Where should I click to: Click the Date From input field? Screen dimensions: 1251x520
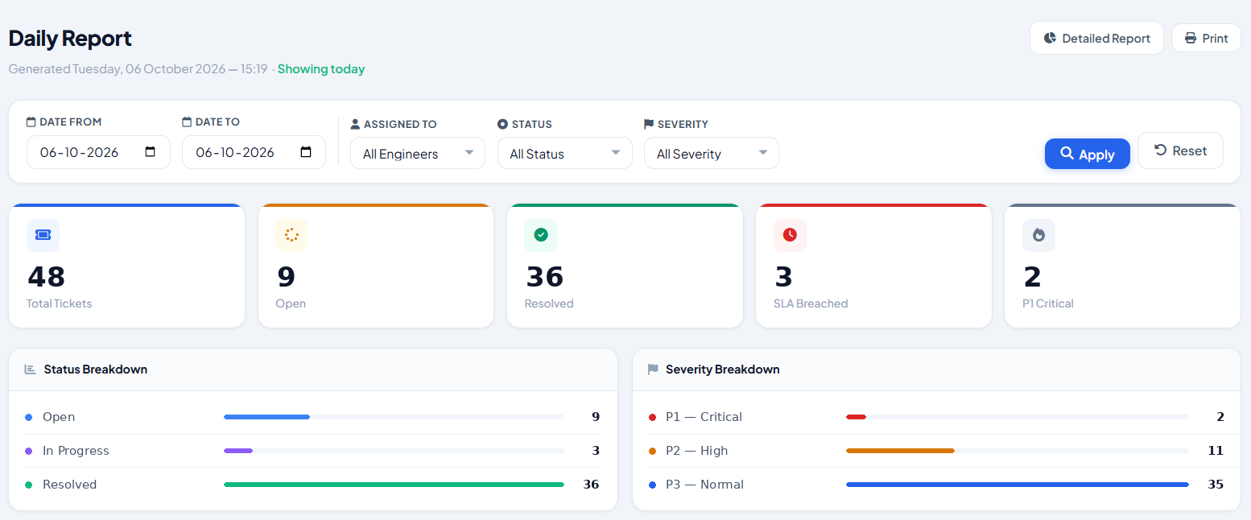coord(98,152)
